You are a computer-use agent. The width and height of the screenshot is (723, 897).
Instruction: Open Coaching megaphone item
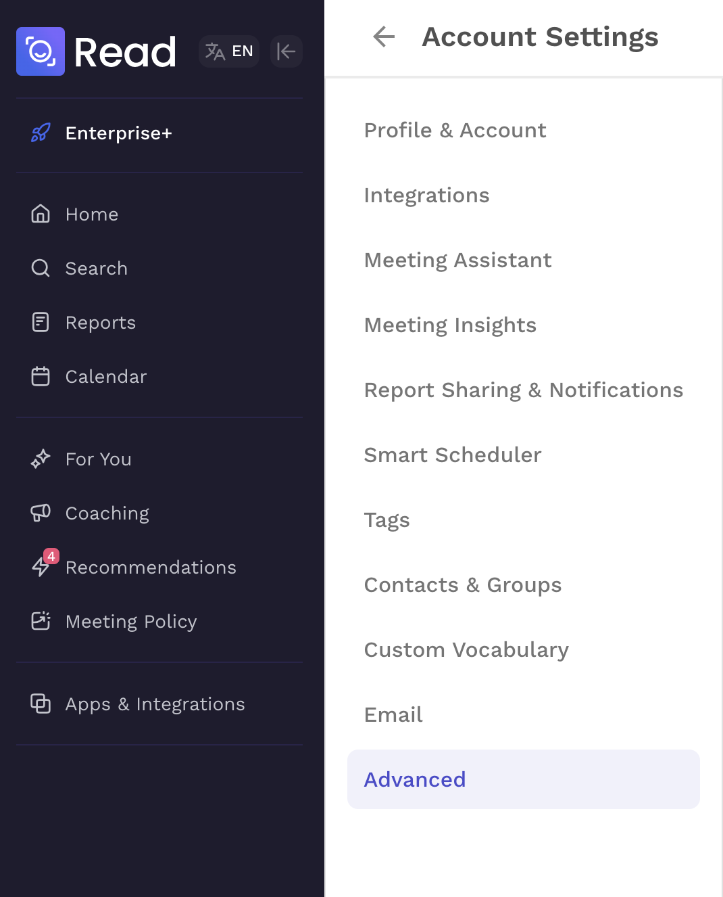[x=107, y=513]
